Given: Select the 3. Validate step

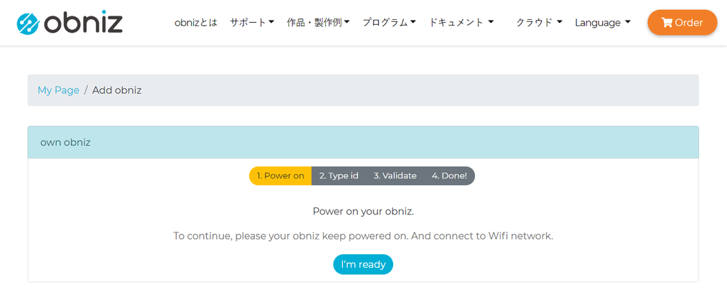Looking at the screenshot, I should coord(395,176).
